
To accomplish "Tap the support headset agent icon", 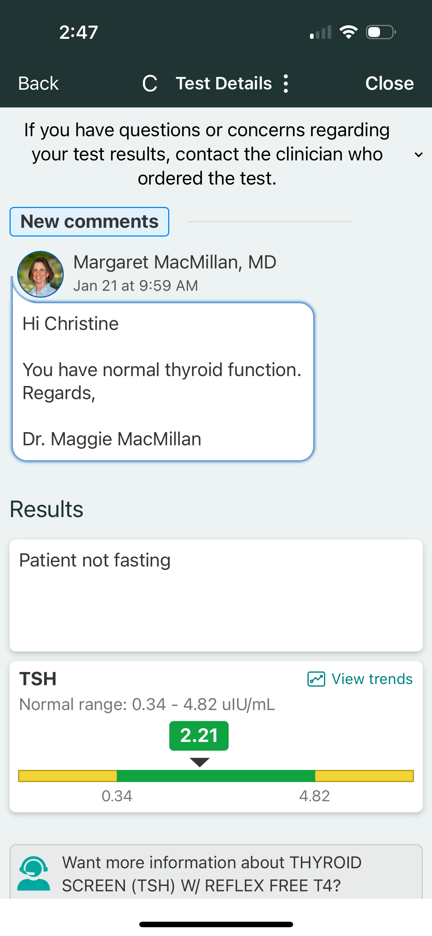I will coord(34,873).
